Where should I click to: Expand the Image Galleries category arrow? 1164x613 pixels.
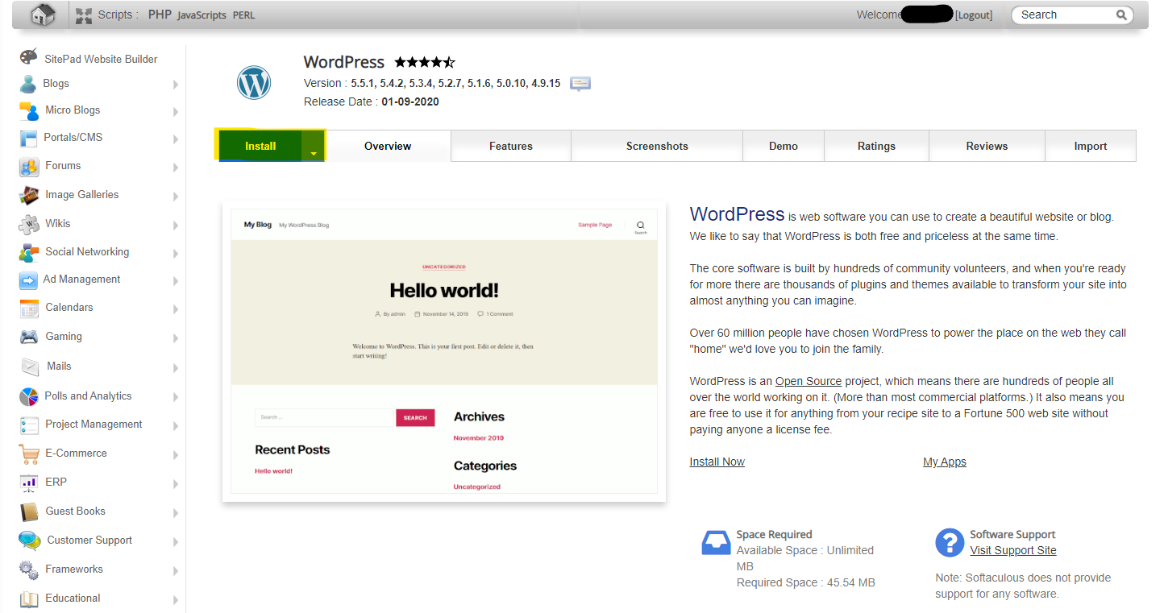(175, 196)
